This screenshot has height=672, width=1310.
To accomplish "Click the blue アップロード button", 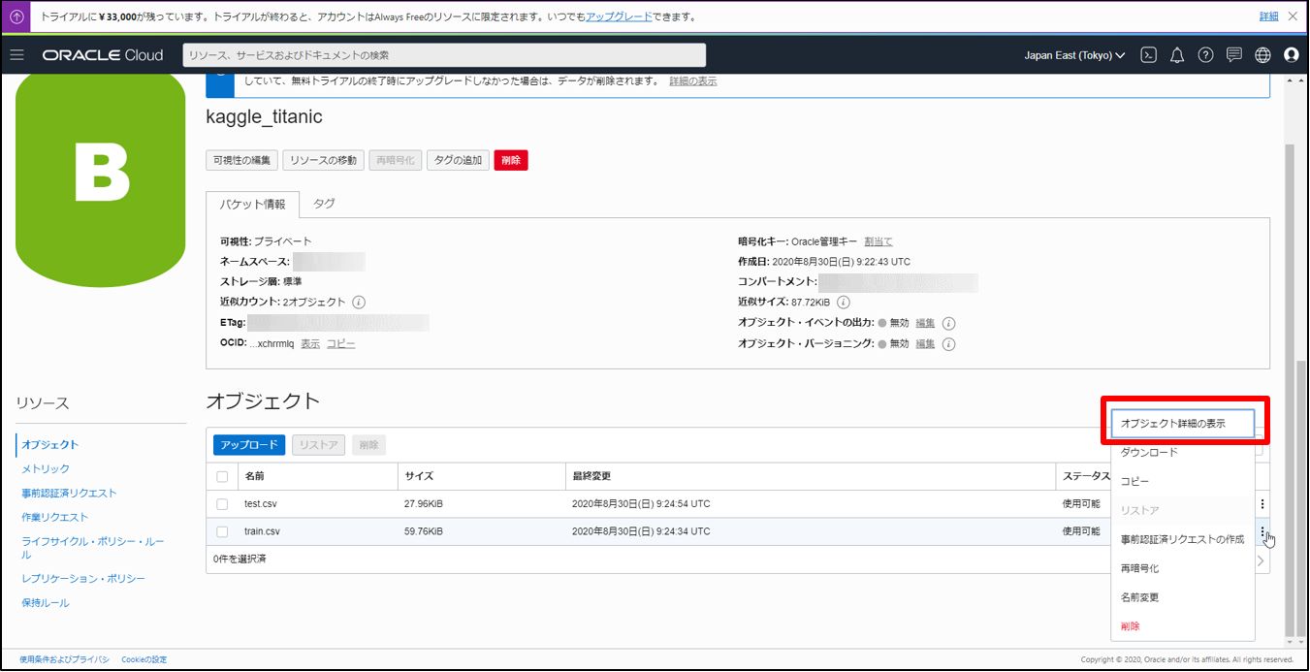I will click(x=249, y=445).
